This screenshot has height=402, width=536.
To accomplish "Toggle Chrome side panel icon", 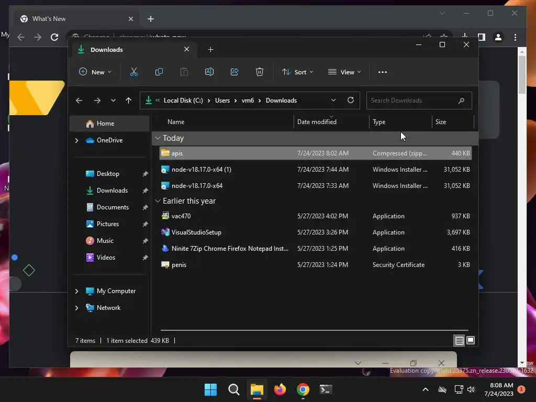I will pos(482,37).
